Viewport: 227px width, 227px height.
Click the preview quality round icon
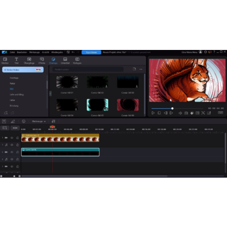click(x=192, y=113)
